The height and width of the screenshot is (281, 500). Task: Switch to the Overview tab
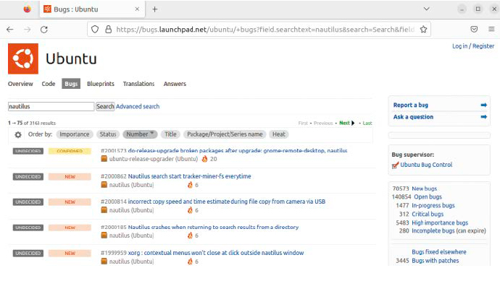(20, 84)
